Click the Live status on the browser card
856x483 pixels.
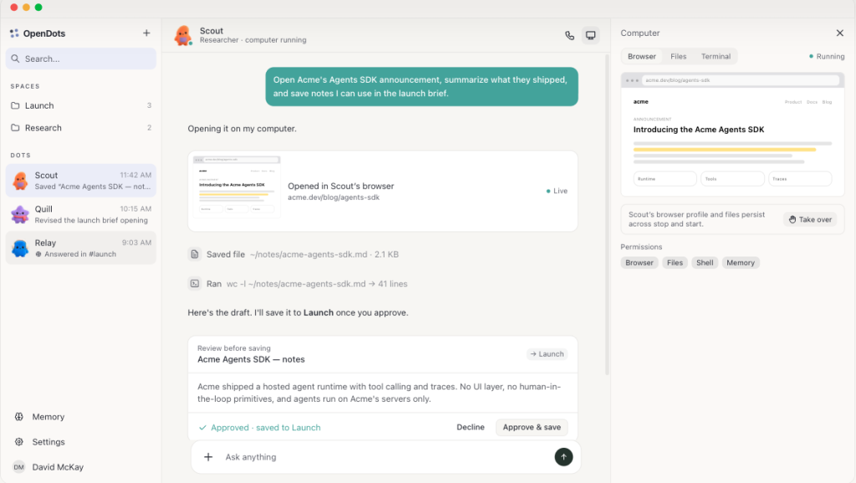[557, 191]
